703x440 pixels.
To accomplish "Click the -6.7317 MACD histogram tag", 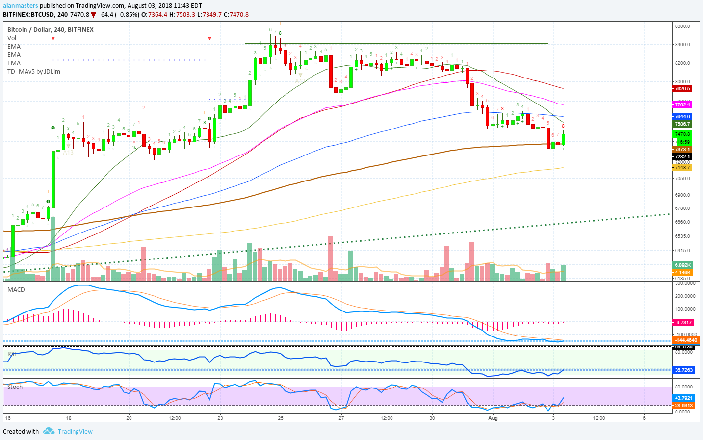I will 683,322.
